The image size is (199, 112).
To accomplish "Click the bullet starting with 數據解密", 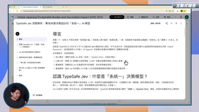I will click(84, 65).
